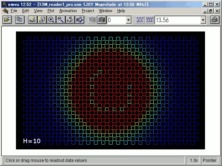Minimize the inner document window
The height and width of the screenshot is (166, 222).
(x=205, y=11)
